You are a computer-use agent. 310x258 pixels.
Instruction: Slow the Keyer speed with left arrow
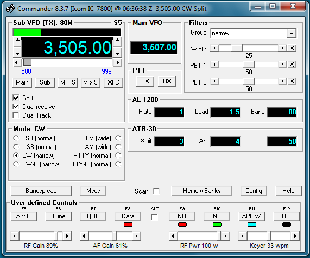243,236
